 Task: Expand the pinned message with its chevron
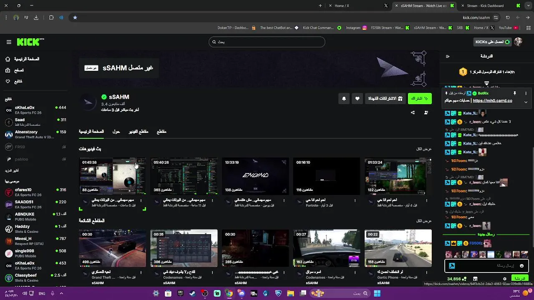click(x=526, y=102)
